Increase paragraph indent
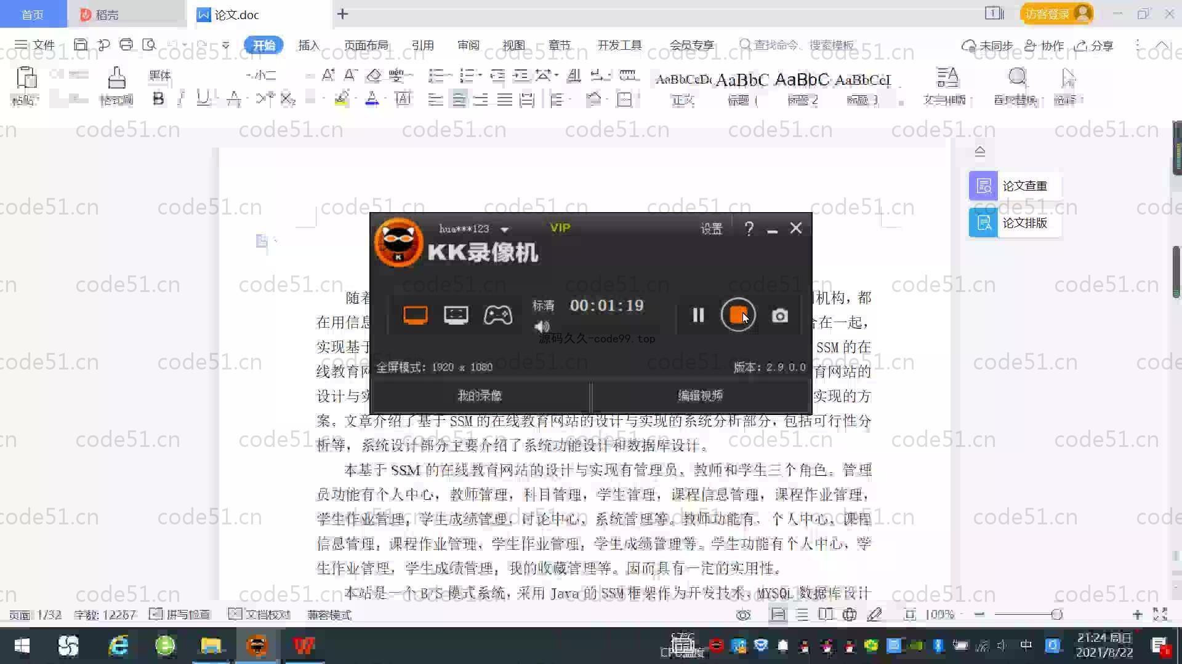Image resolution: width=1182 pixels, height=664 pixels. pos(521,76)
